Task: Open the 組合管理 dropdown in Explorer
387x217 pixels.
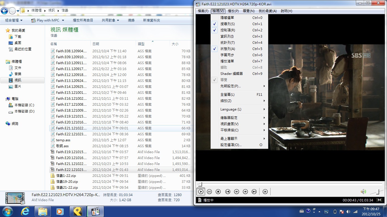Action: click(14, 20)
